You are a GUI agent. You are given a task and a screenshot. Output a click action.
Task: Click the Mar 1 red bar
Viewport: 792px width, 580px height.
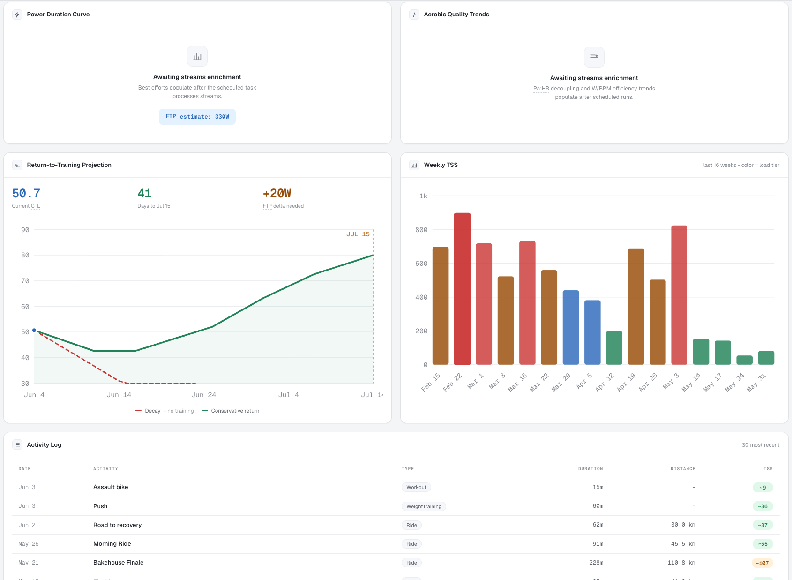tap(484, 304)
